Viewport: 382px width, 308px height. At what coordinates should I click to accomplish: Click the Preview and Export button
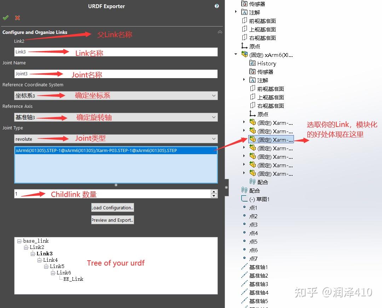point(112,220)
